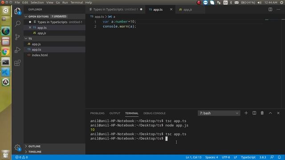Switch to the Types in TypeScripts tab
This screenshot has height=160, width=285.
coord(115,9)
